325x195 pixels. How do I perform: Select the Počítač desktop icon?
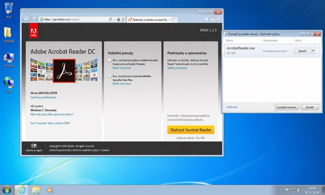tap(9, 60)
